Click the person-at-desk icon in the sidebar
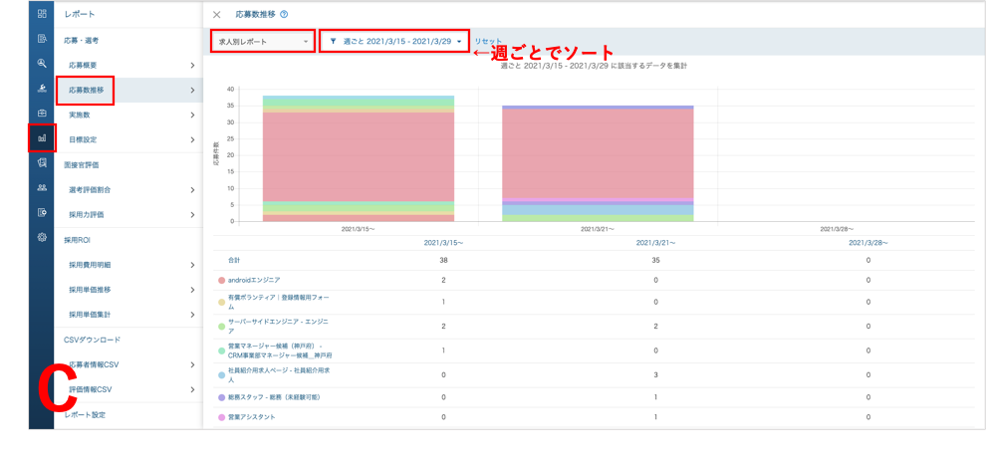The height and width of the screenshot is (465, 986). coord(42,88)
